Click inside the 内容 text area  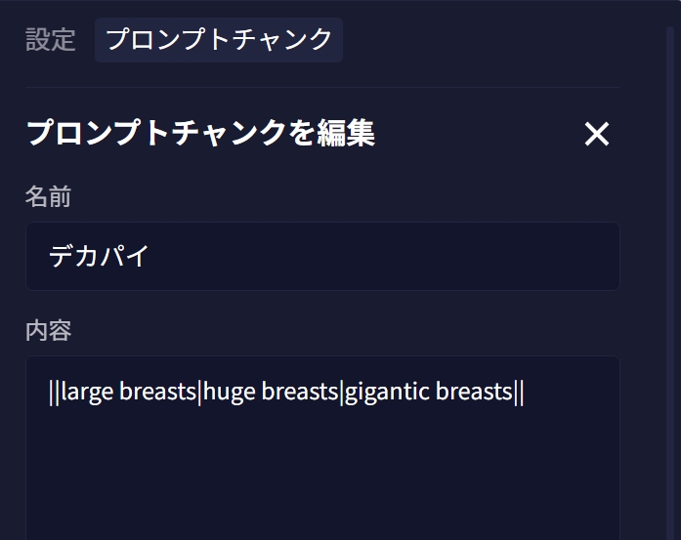click(322, 459)
